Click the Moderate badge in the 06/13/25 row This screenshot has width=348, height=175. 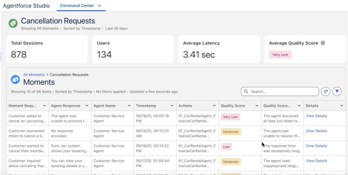tap(231, 132)
